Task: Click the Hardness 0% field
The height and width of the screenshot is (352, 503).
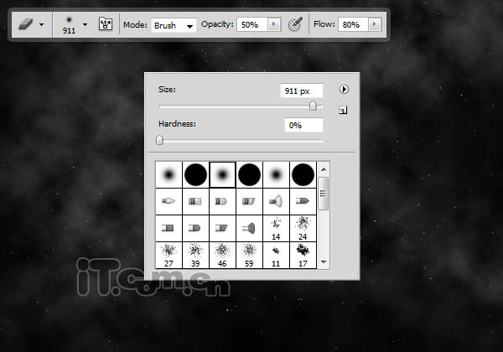Action: coord(303,125)
